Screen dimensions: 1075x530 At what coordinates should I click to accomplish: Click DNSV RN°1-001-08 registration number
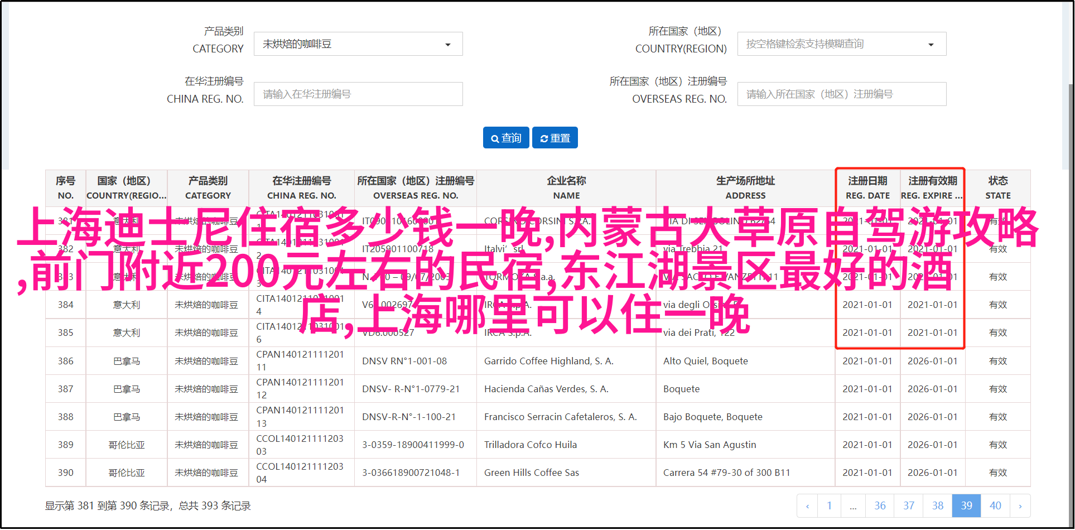tap(404, 361)
